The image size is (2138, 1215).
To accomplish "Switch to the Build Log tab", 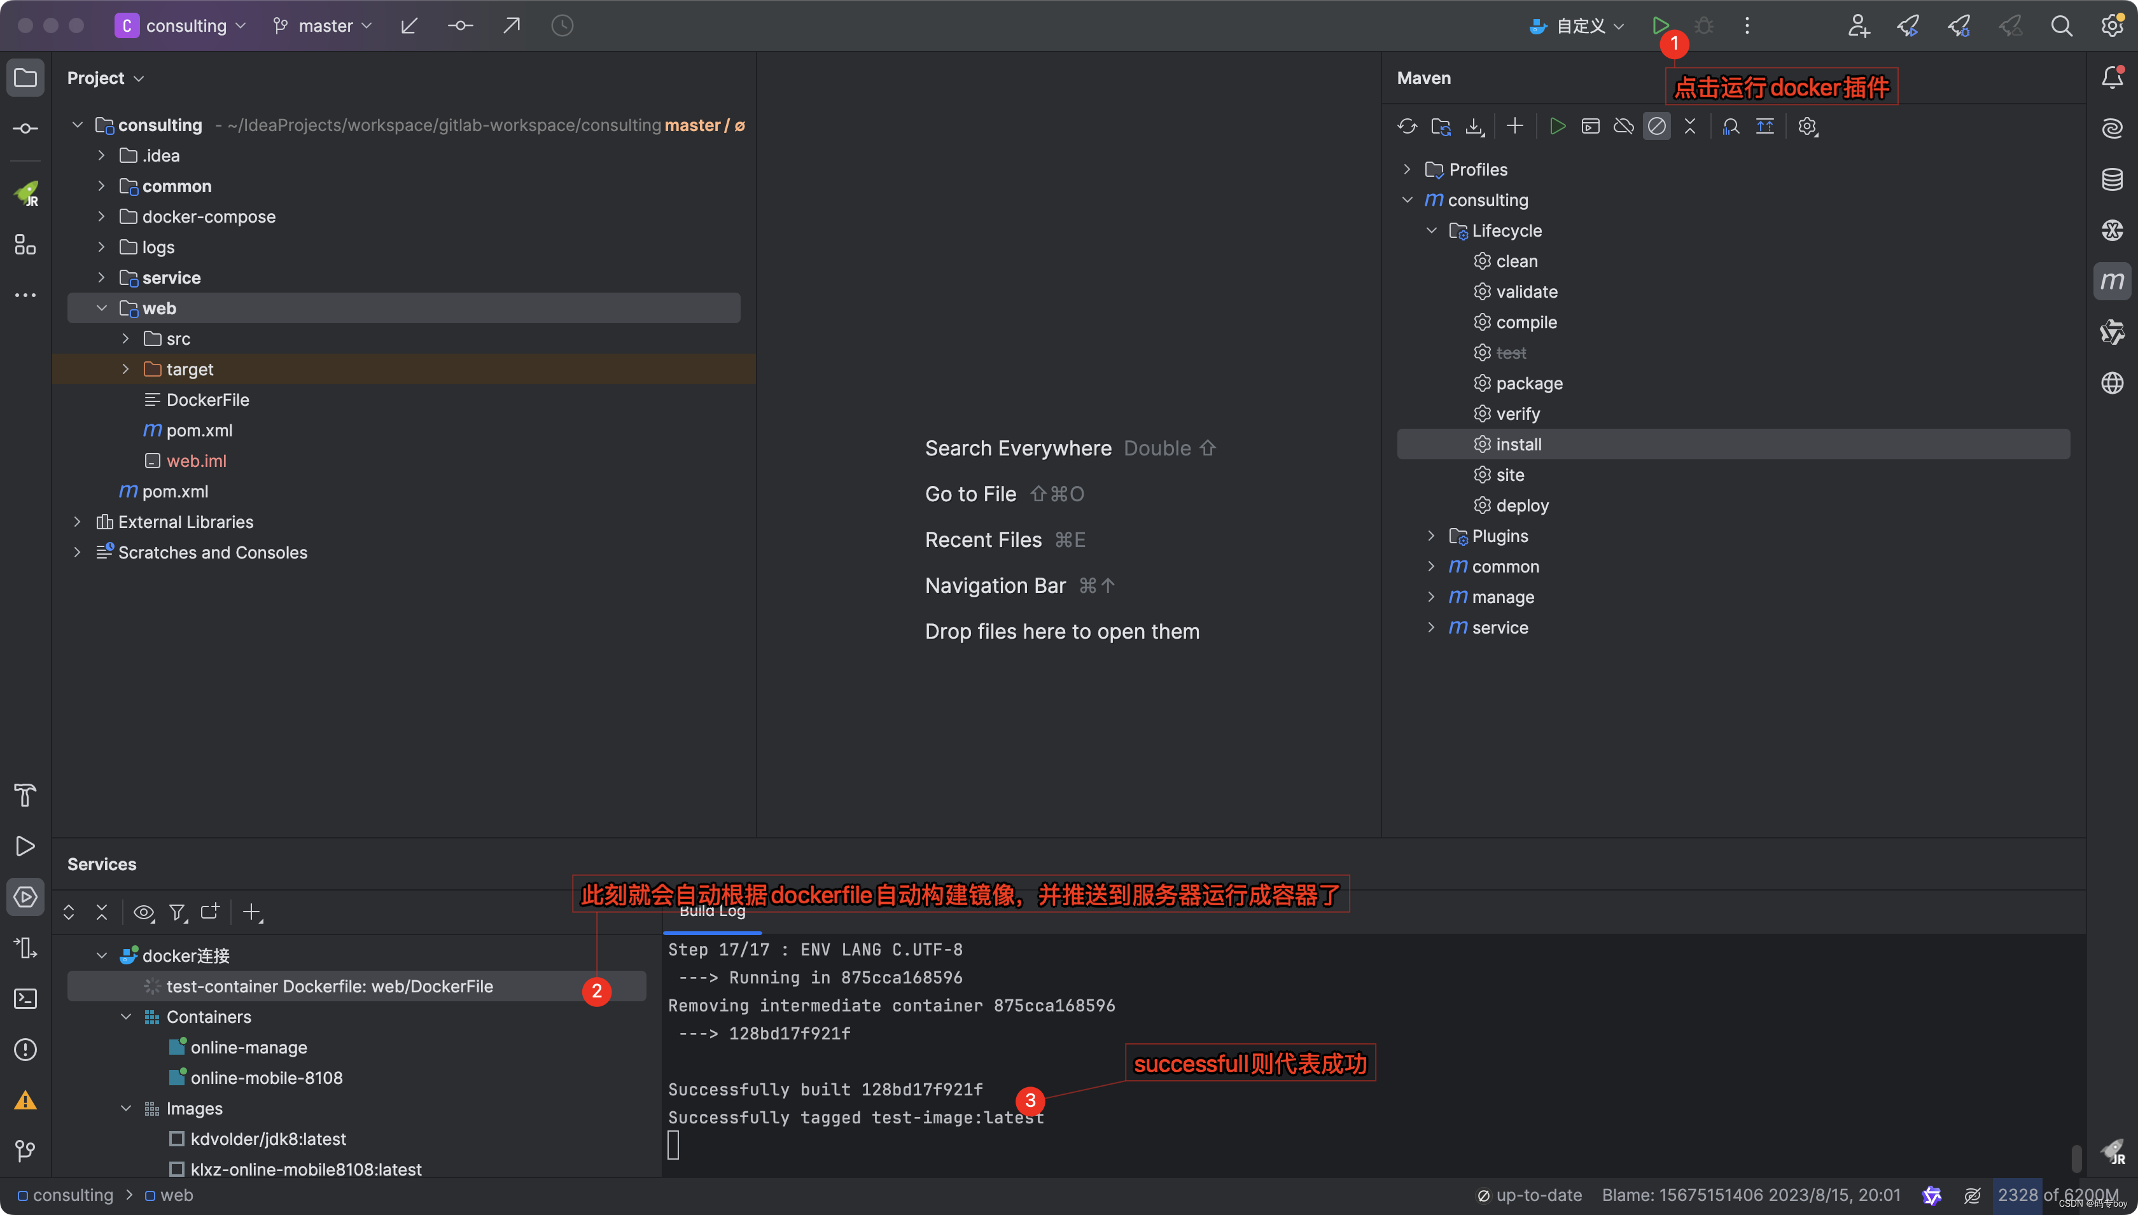I will (x=712, y=910).
